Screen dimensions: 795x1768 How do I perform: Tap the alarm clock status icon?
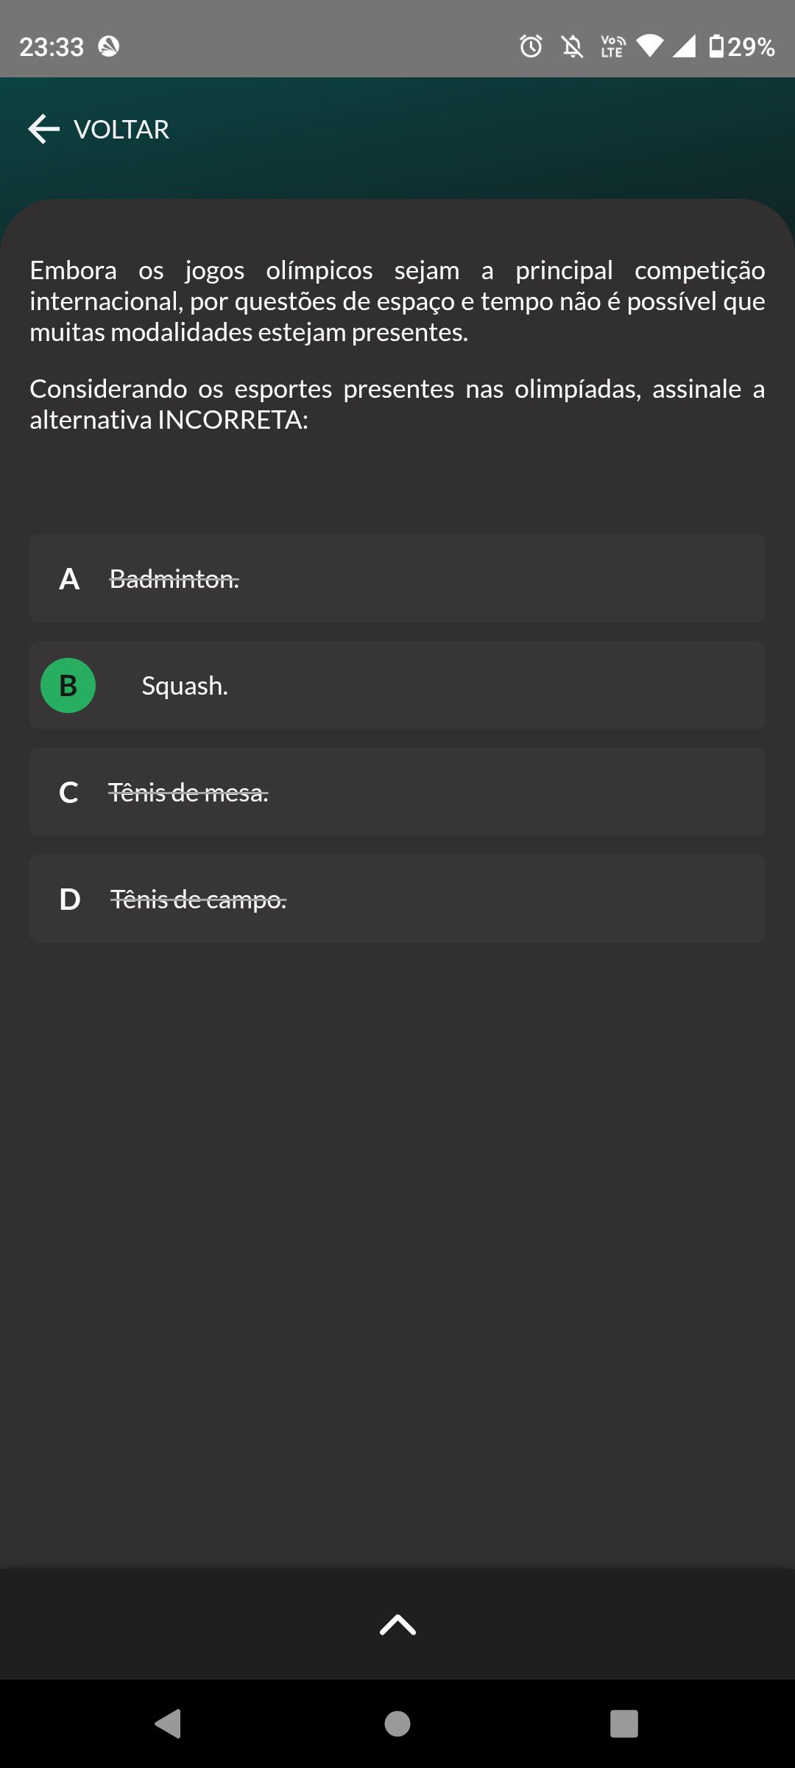click(x=531, y=46)
